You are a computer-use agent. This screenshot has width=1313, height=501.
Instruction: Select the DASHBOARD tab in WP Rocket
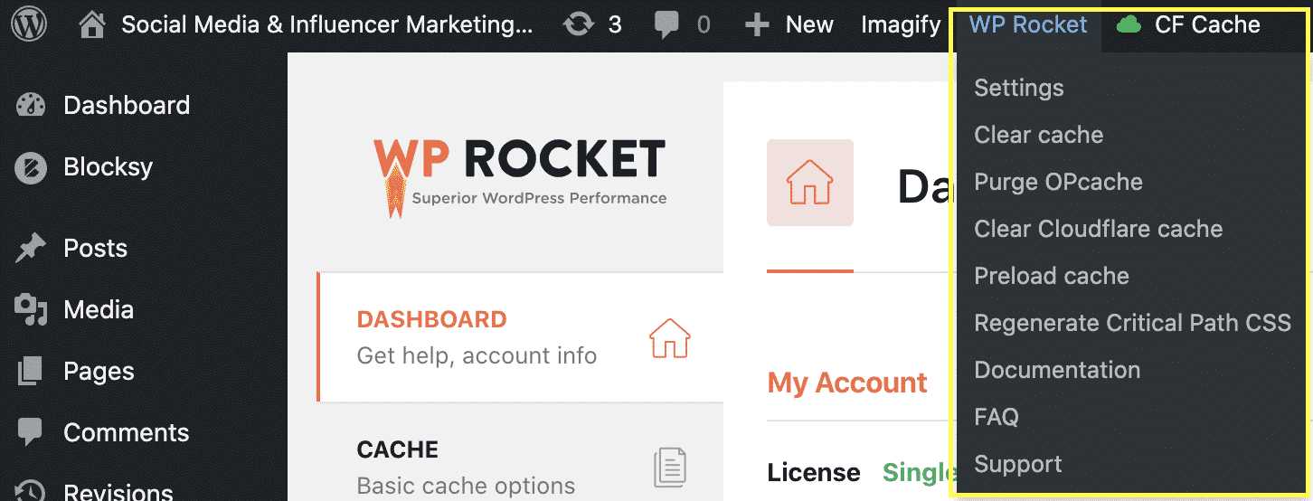tap(522, 336)
